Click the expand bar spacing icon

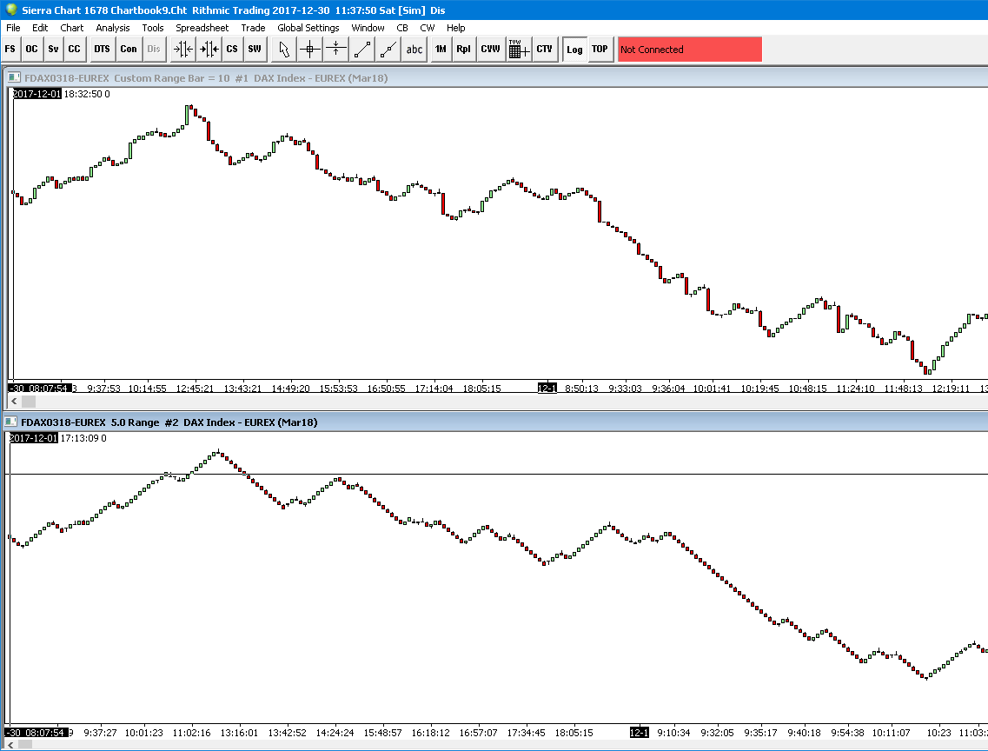click(x=209, y=50)
